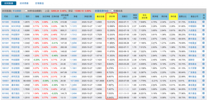Open 南方基金 company link

(192, 93)
